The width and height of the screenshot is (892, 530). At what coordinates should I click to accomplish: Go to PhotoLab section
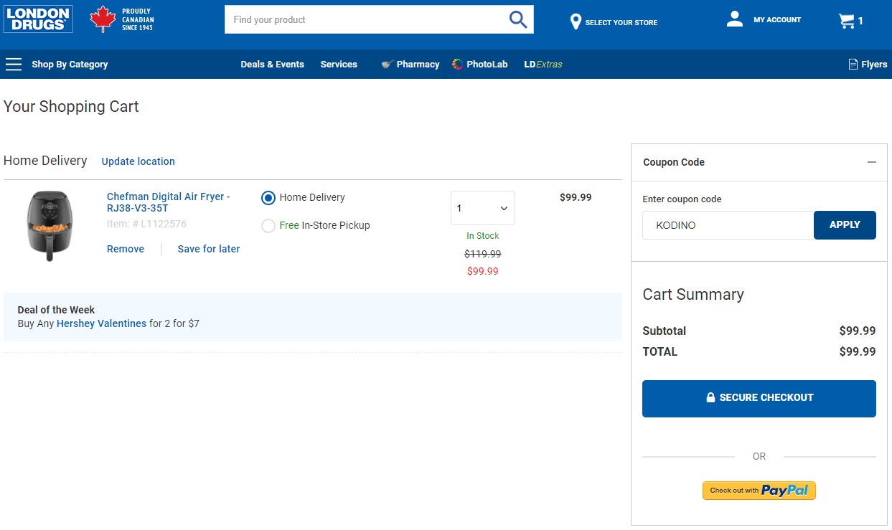click(487, 65)
